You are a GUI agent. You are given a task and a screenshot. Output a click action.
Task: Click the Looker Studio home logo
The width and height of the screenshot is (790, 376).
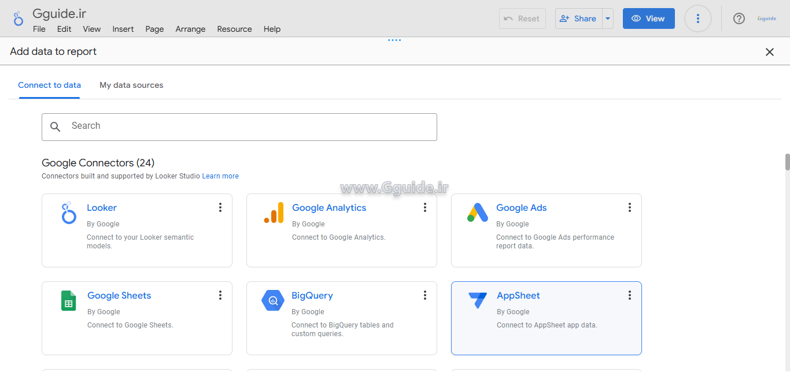coord(18,18)
